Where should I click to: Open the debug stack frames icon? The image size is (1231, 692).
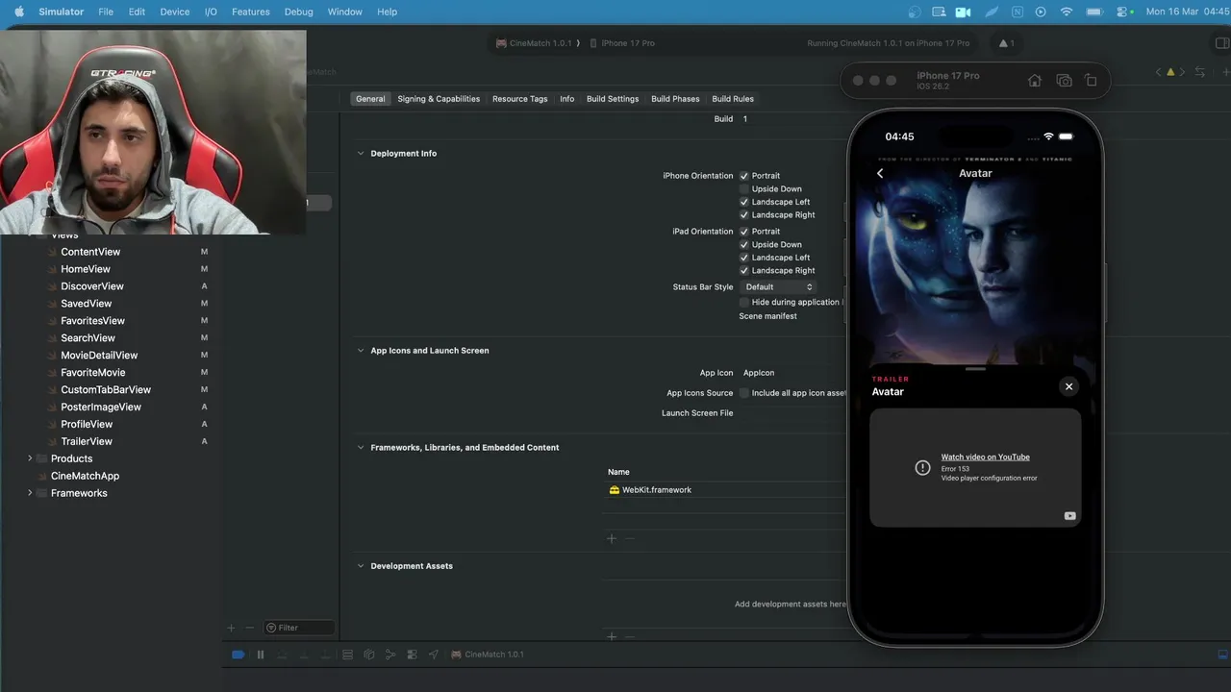347,655
